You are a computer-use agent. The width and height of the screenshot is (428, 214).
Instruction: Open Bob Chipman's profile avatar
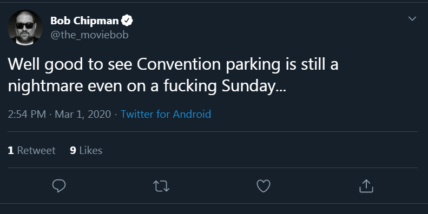[x=25, y=28]
